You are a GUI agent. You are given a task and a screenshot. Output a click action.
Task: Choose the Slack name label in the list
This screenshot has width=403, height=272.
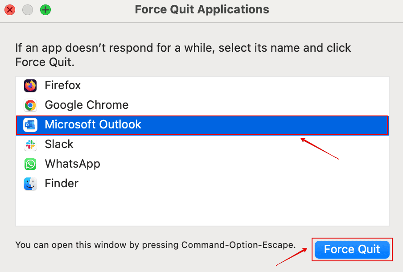click(x=59, y=144)
